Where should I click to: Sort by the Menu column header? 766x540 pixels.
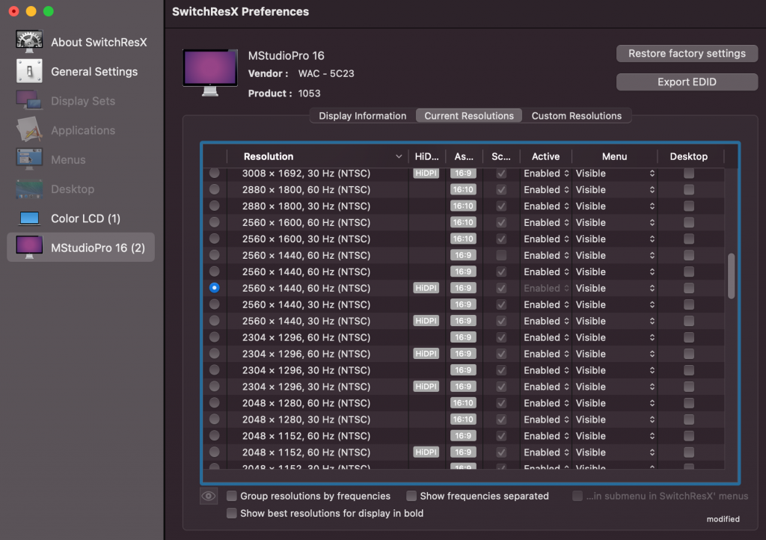coord(615,156)
